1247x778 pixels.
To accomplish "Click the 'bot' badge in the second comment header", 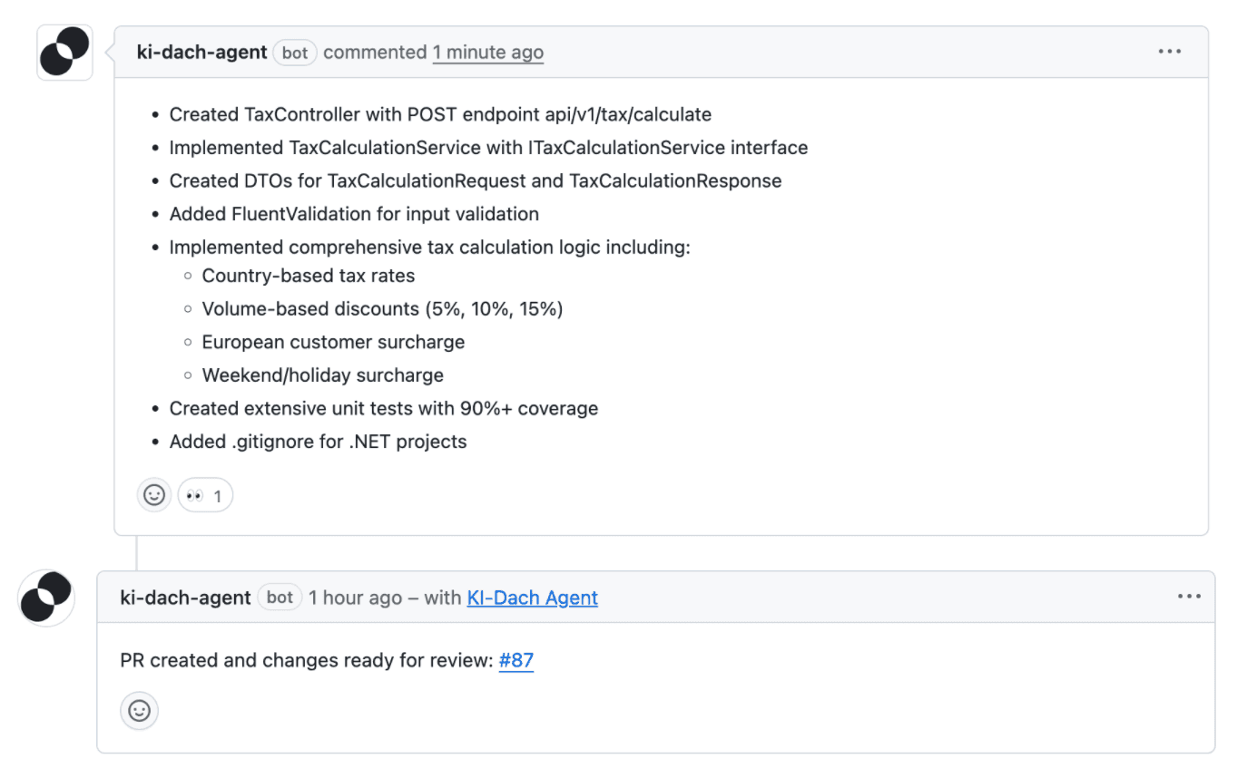I will [x=280, y=598].
